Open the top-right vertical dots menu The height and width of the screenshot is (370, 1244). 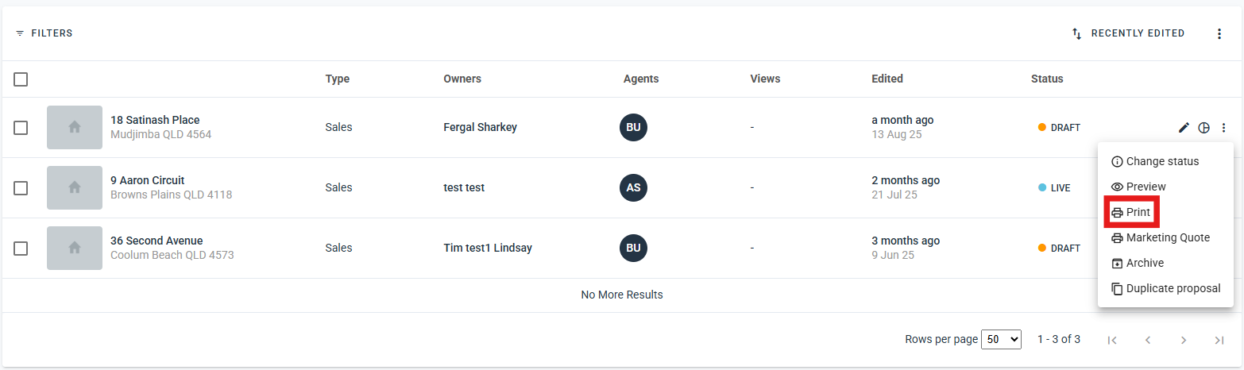tap(1219, 34)
